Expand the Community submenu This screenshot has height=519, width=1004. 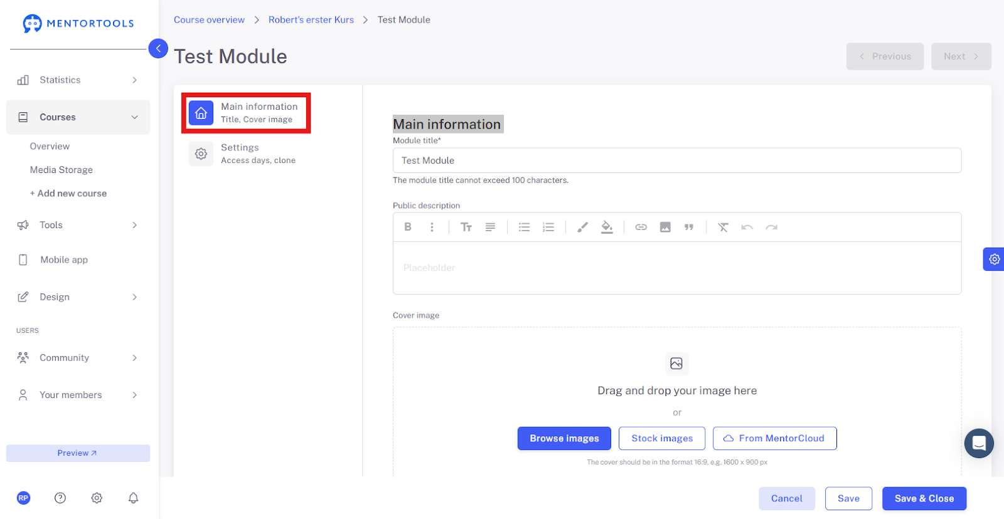[x=78, y=358]
